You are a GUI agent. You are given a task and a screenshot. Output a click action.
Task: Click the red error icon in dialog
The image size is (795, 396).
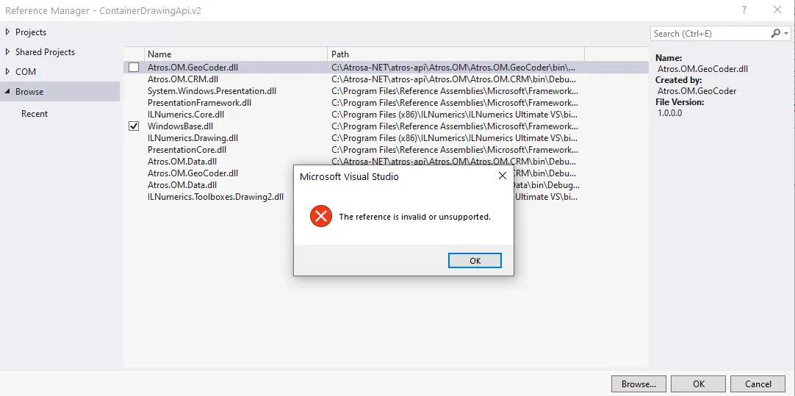tap(321, 217)
